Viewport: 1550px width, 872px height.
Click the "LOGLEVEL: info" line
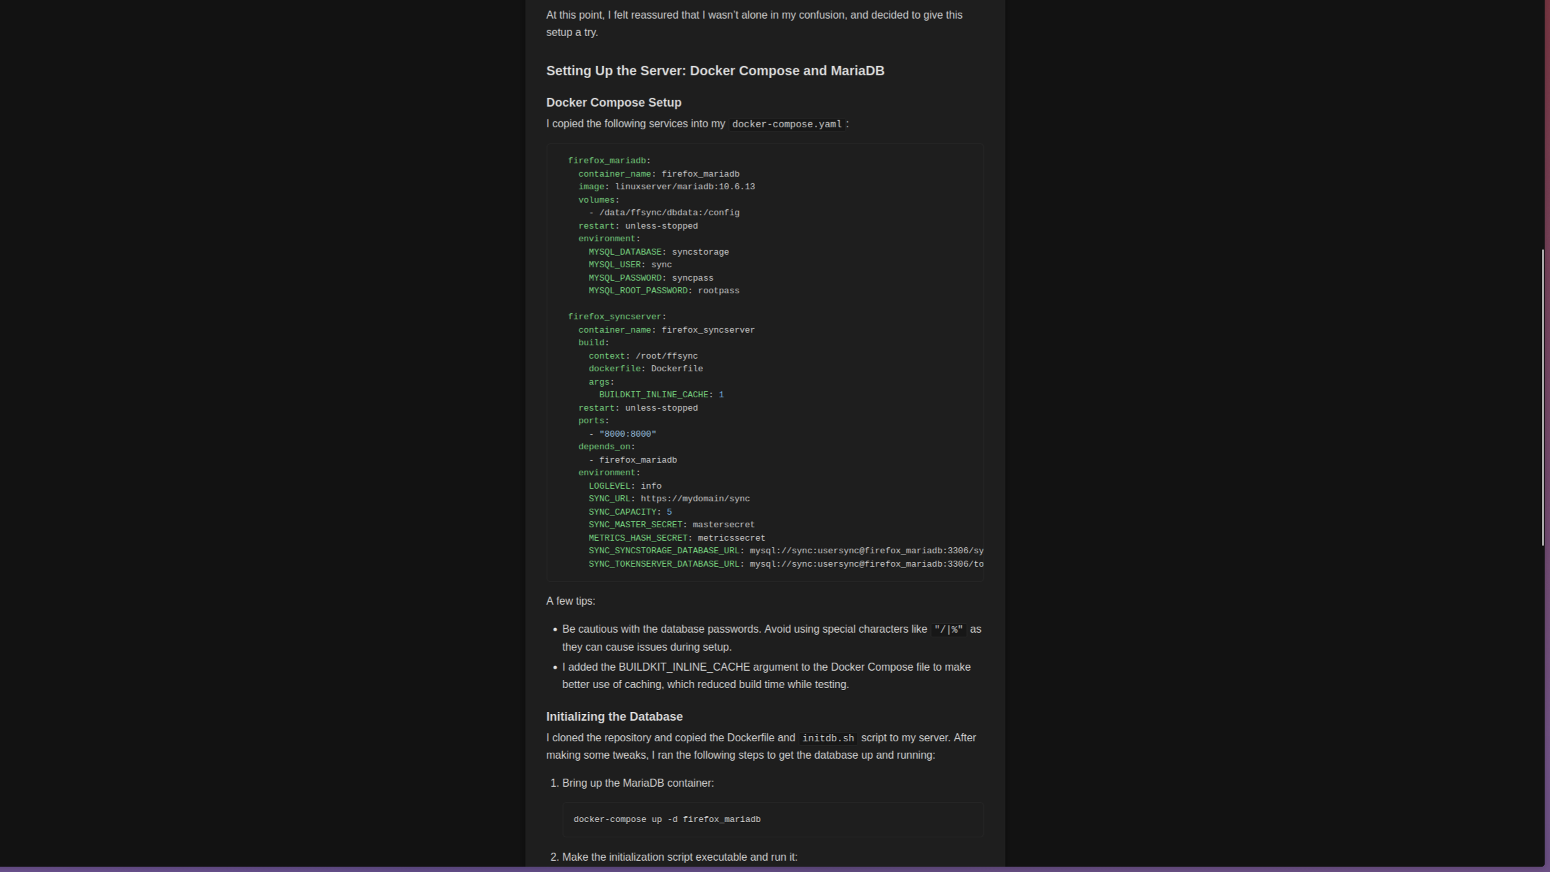(625, 486)
